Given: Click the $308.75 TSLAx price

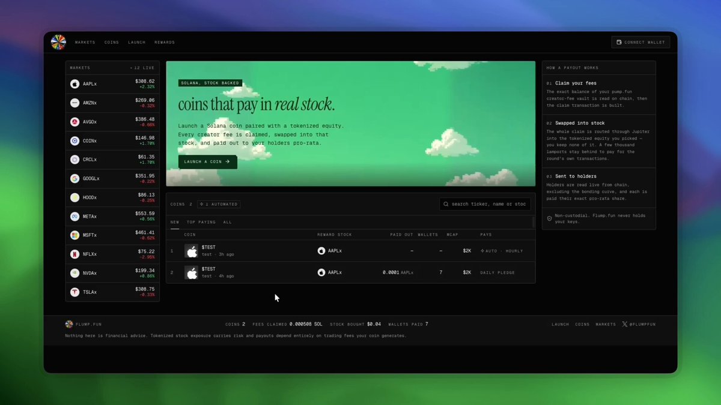Looking at the screenshot, I should (x=145, y=289).
